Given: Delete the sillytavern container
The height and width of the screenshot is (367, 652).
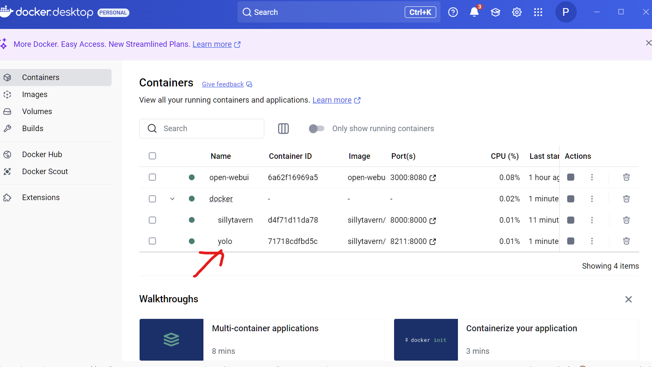Looking at the screenshot, I should (x=626, y=220).
